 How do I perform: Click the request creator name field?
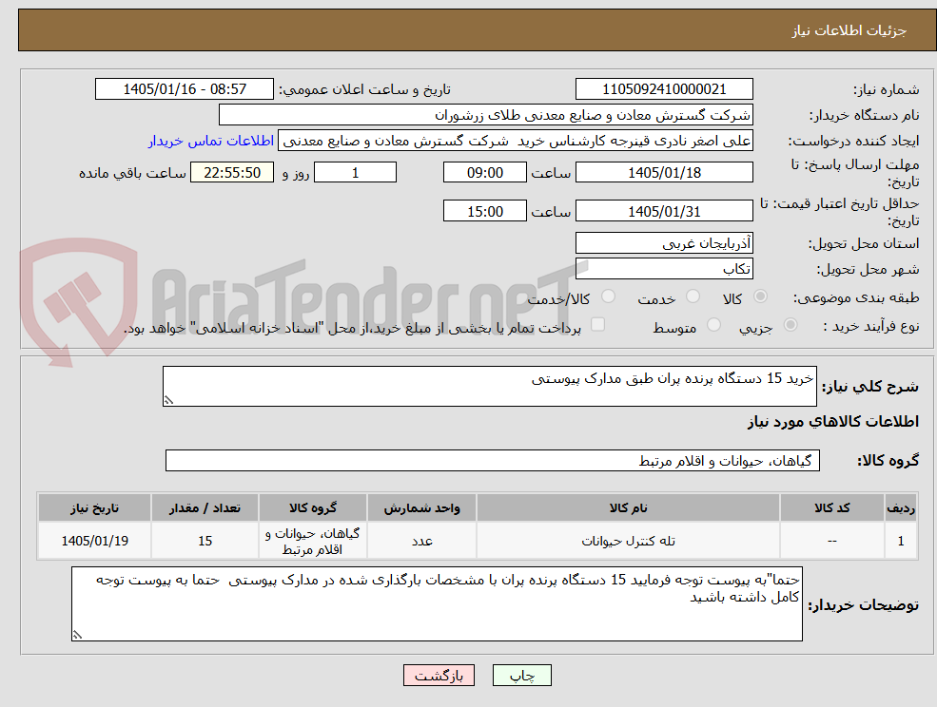515,141
